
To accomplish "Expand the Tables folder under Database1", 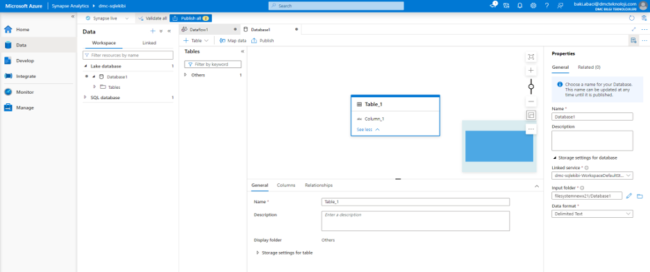I will tap(94, 87).
